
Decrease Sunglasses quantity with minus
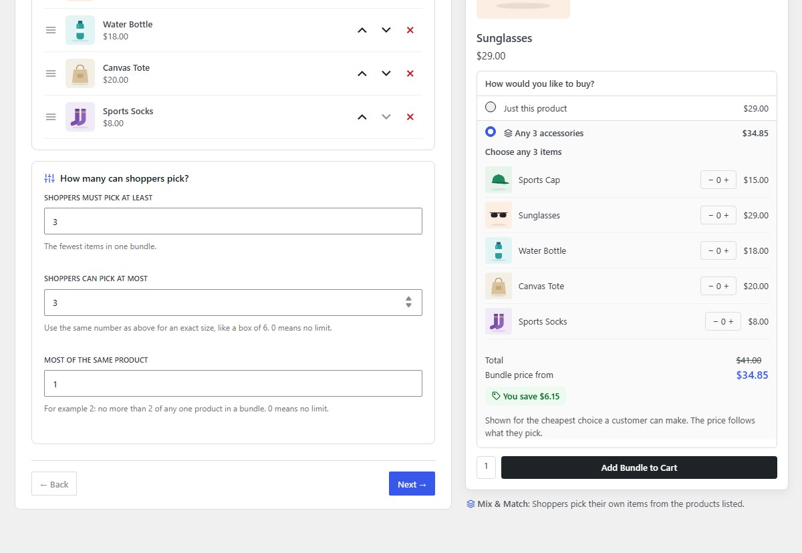click(x=710, y=216)
